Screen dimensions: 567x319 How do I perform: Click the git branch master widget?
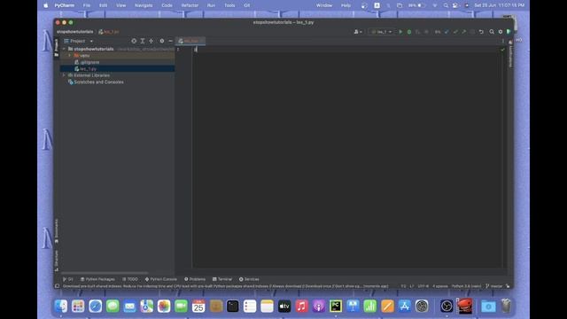point(494,286)
